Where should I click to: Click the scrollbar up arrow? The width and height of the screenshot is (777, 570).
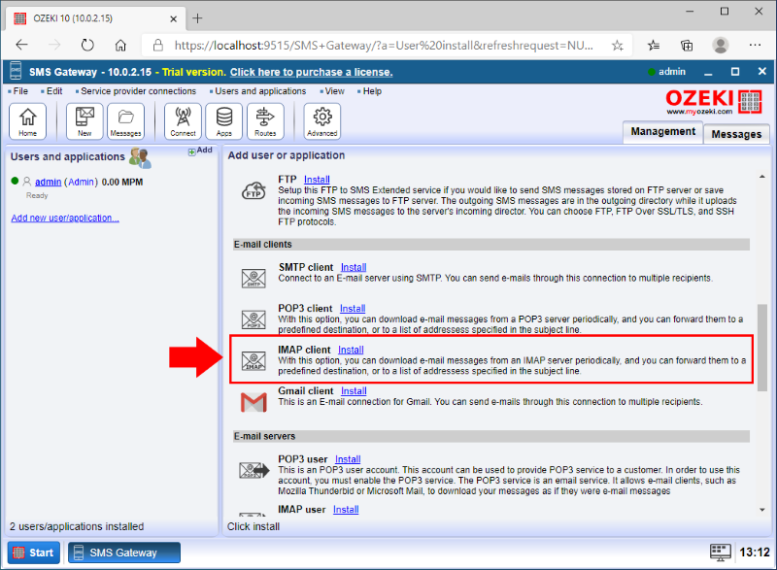(x=762, y=177)
